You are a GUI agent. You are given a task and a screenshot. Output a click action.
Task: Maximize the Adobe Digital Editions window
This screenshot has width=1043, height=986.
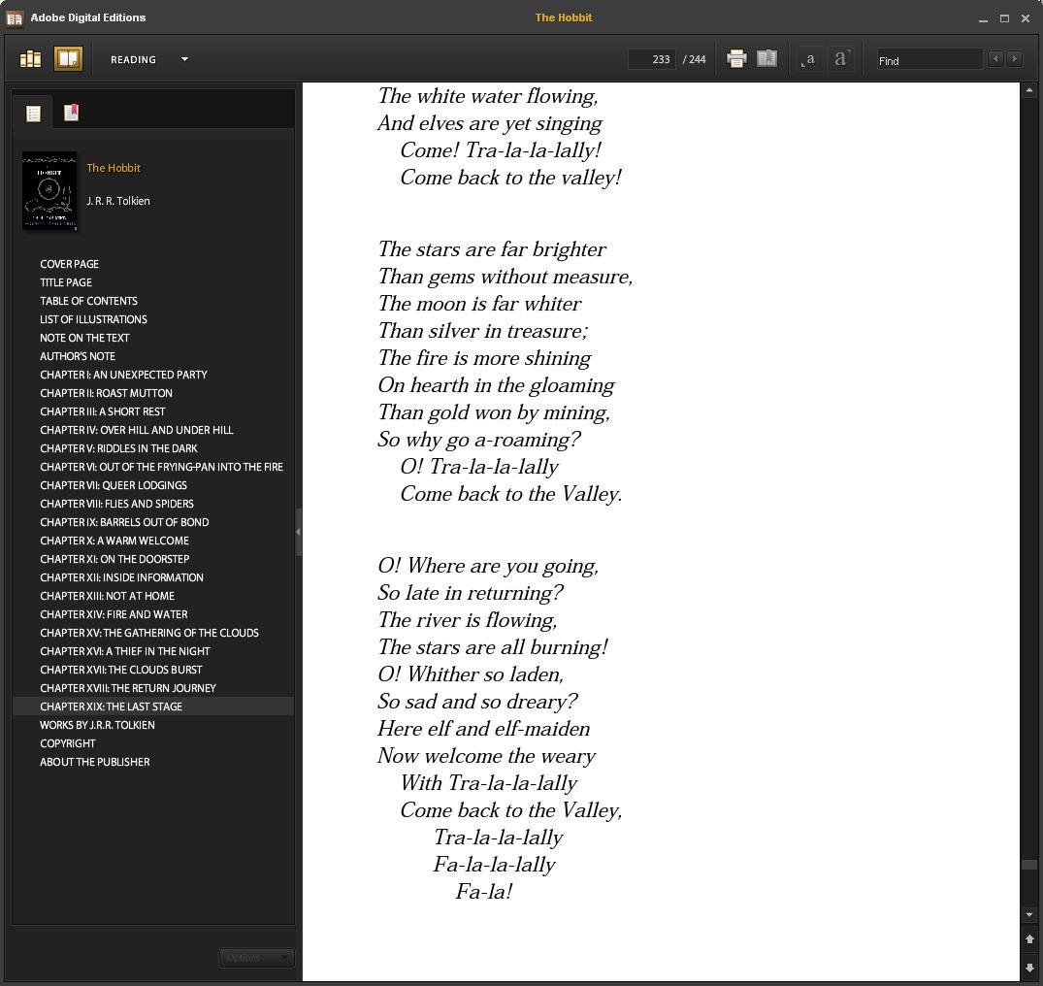(1004, 18)
